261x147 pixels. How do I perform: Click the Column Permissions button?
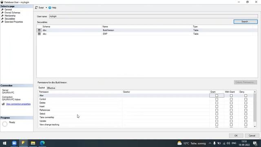246,82
